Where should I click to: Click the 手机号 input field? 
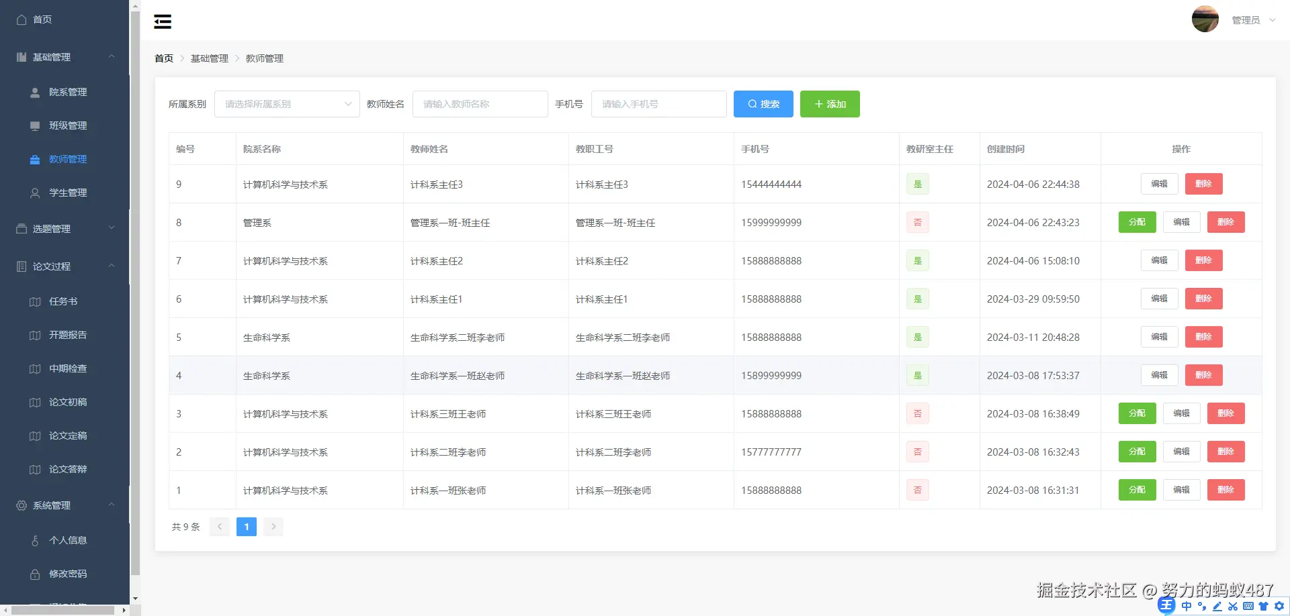click(659, 104)
